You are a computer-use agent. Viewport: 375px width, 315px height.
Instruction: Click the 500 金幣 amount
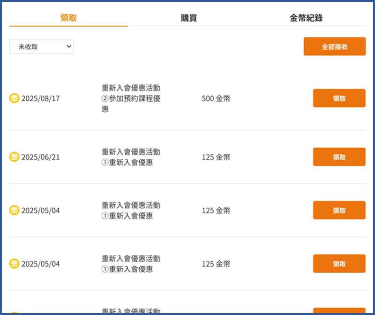pyautogui.click(x=216, y=99)
